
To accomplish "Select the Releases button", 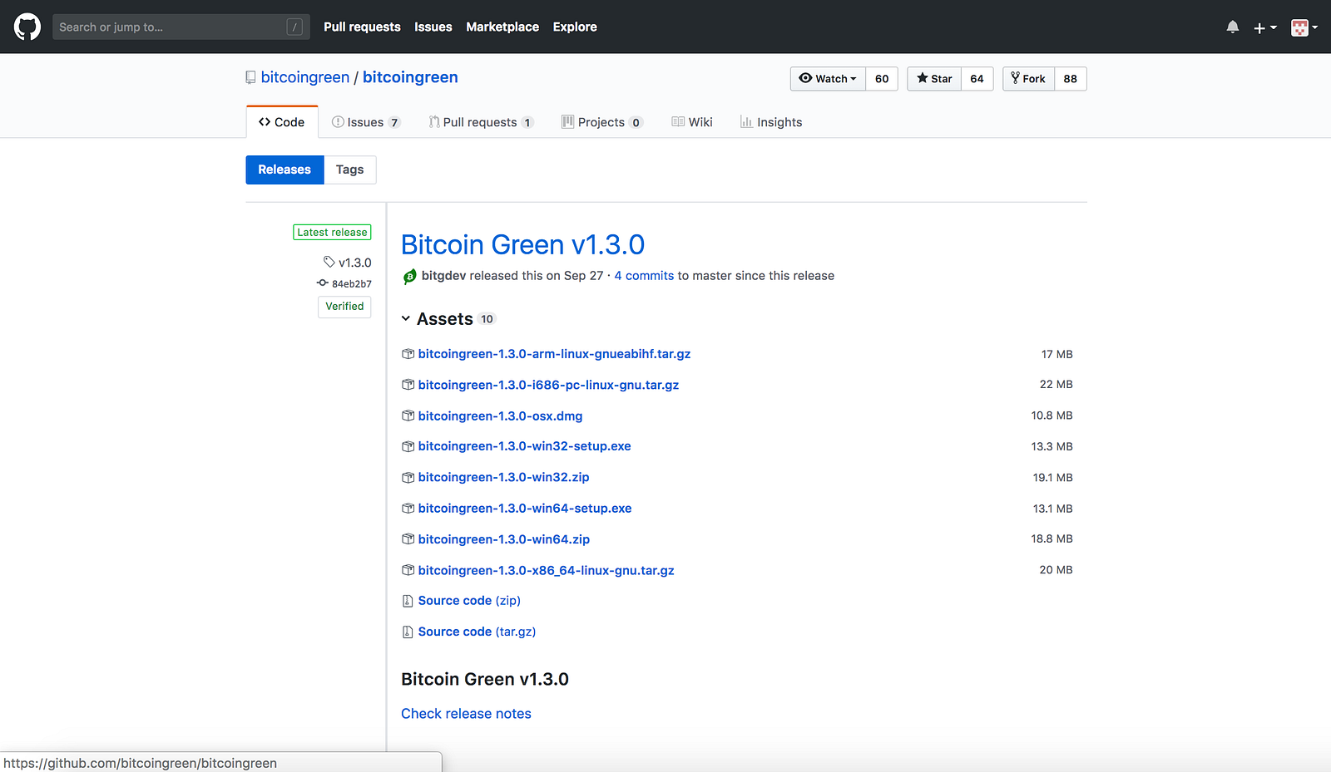I will tap(285, 170).
